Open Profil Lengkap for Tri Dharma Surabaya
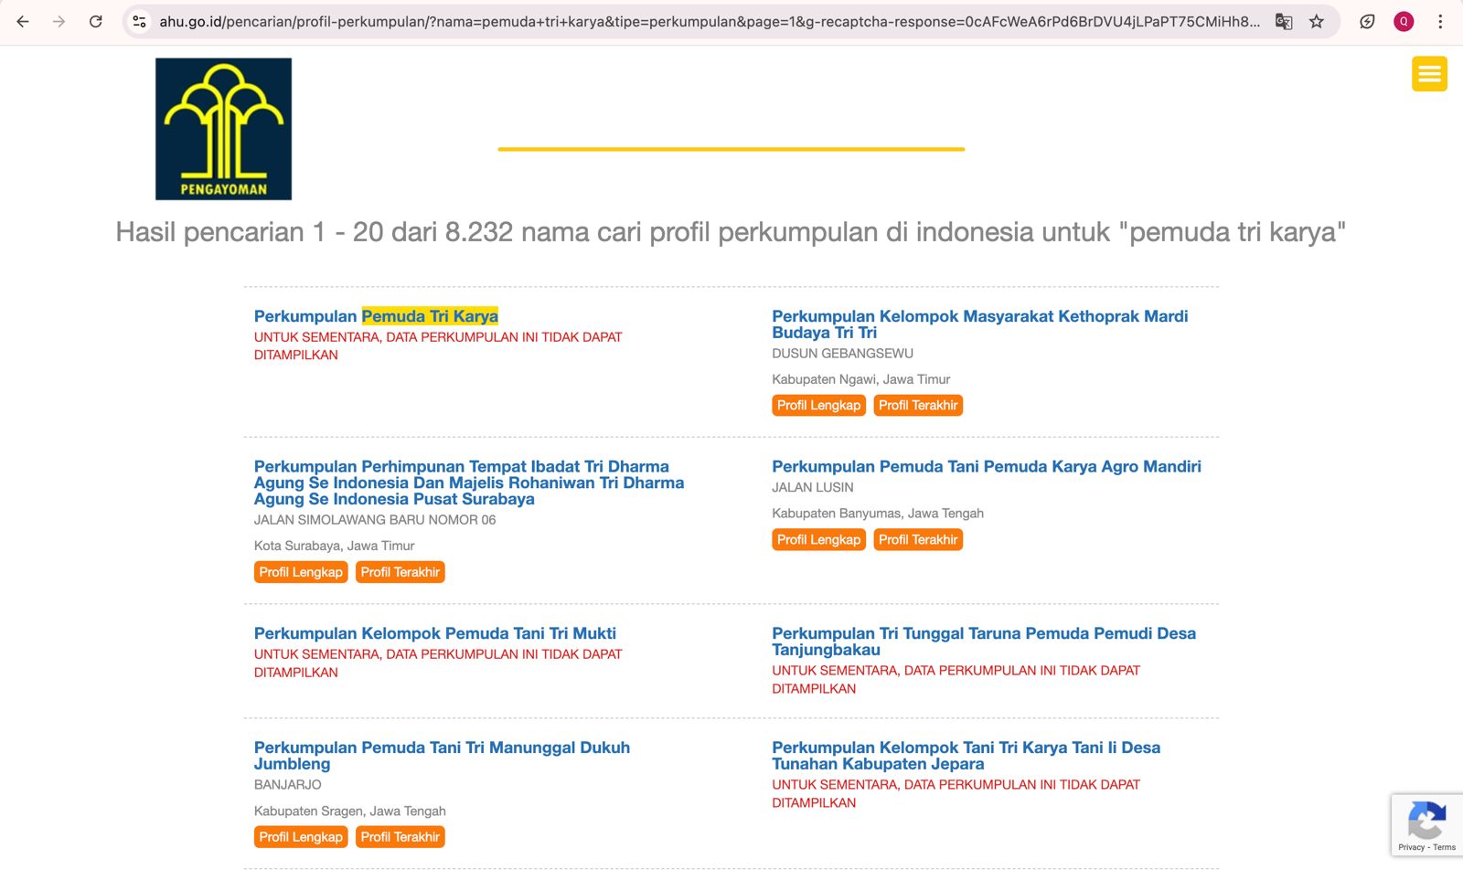The image size is (1463, 870). tap(300, 572)
